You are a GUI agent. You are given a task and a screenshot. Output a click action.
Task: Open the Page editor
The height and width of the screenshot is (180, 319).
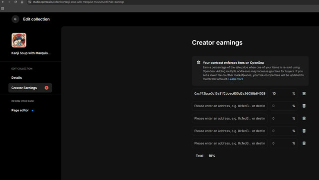tap(20, 110)
